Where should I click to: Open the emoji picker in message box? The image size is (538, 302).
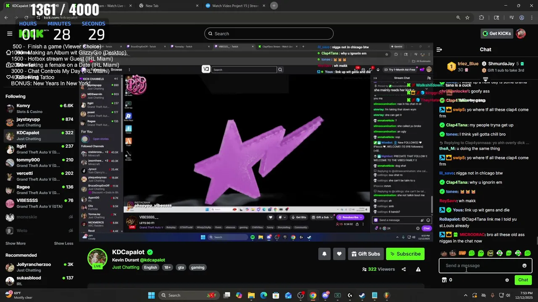[524, 266]
